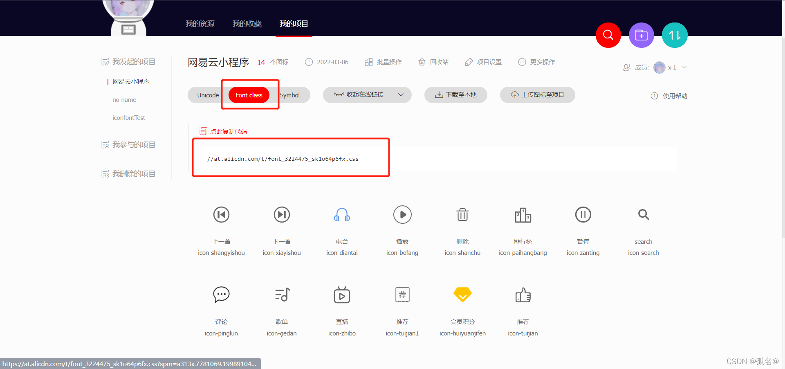
Task: Click the 上一首 icon name label
Action: coord(221,242)
